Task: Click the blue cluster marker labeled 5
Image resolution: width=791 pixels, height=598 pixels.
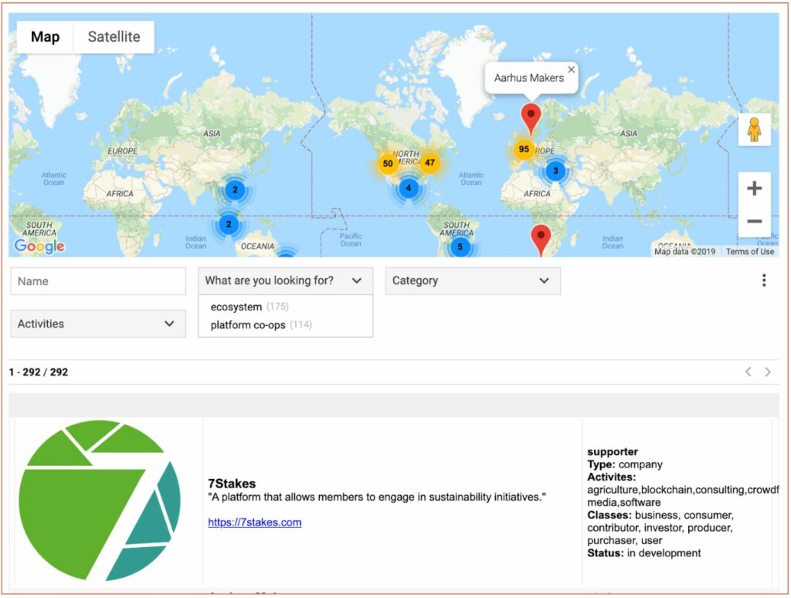Action: pyautogui.click(x=460, y=247)
